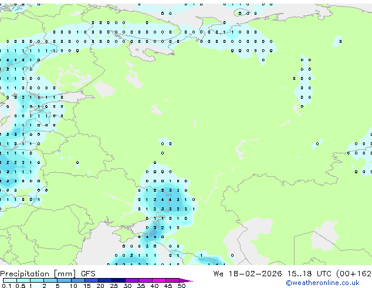Select the 2–5 mm legend color swatch
The width and height of the screenshot is (372, 288).
50,280
